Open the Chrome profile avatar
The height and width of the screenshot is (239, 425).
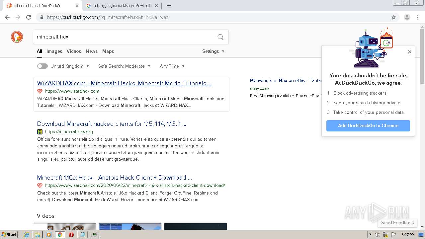[407, 17]
